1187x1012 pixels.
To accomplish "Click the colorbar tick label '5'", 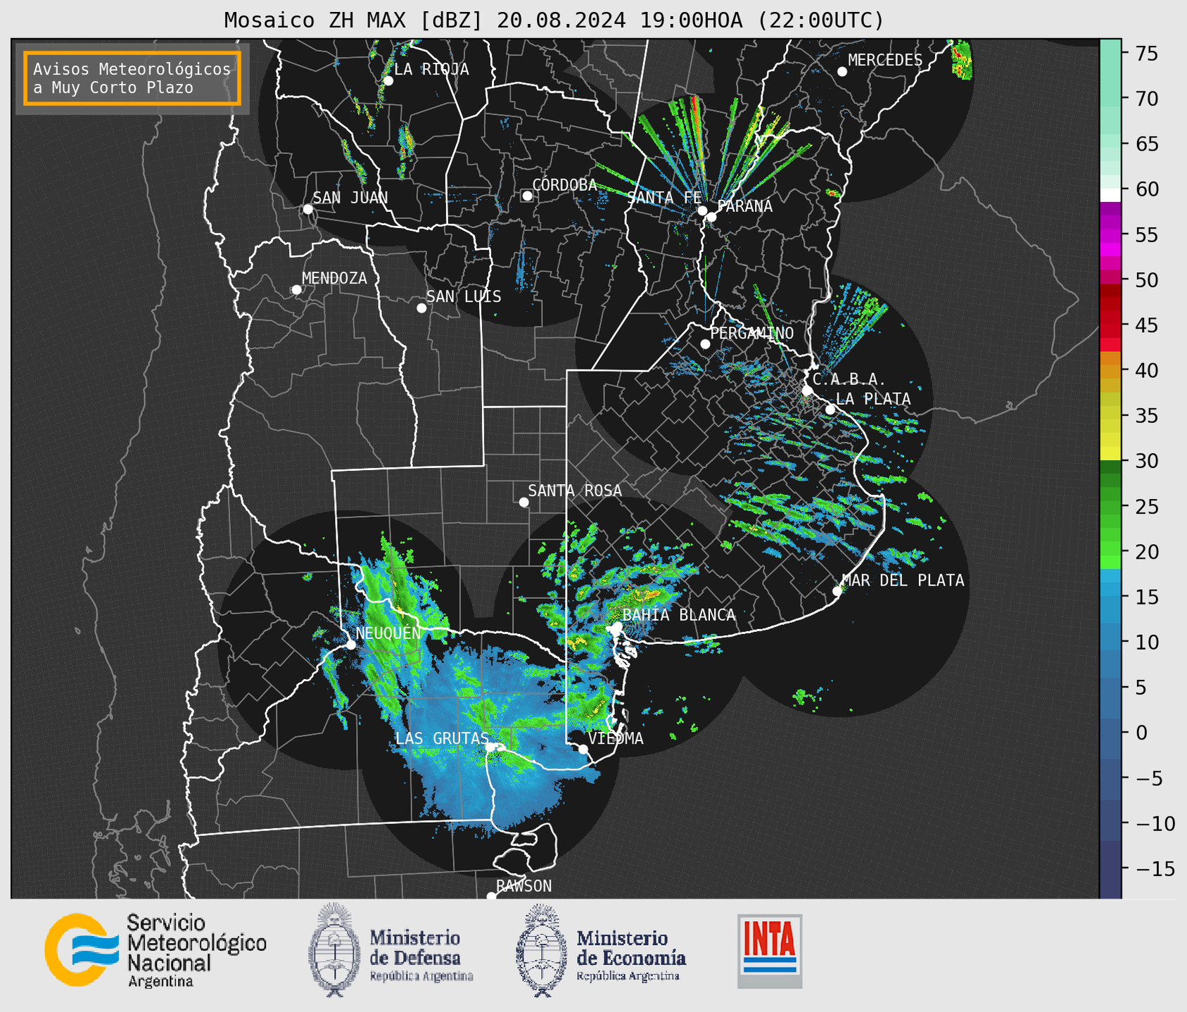I will click(1141, 688).
